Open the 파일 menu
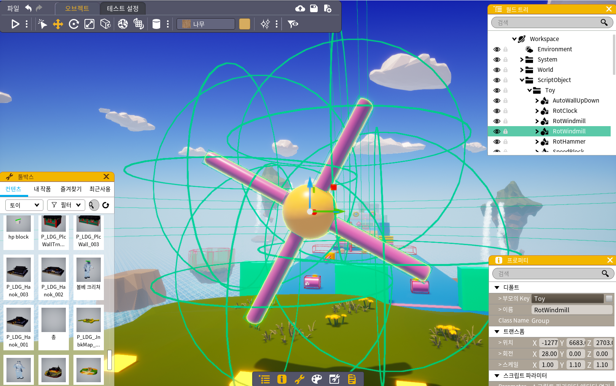Viewport: 616px width, 386px height. (x=13, y=8)
